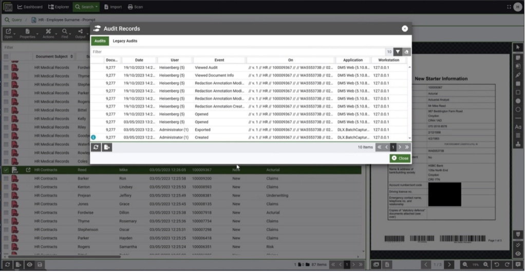The image size is (526, 272).
Task: Expand the Search dropdown in top bar
Action: [x=86, y=7]
